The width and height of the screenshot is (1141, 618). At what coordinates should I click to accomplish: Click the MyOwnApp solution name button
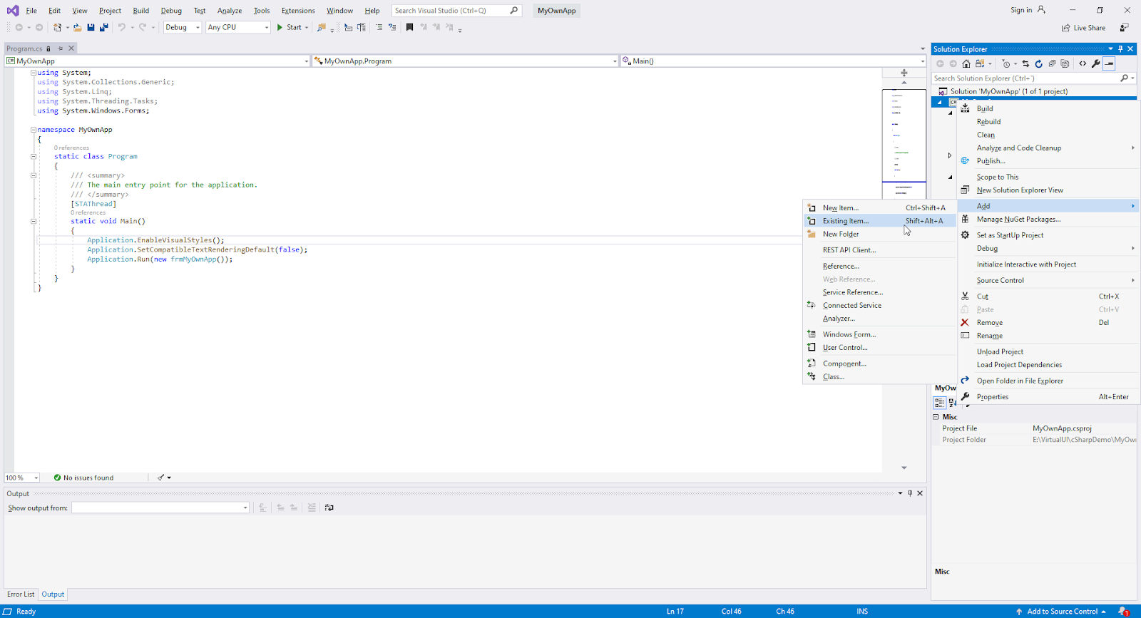pos(557,11)
